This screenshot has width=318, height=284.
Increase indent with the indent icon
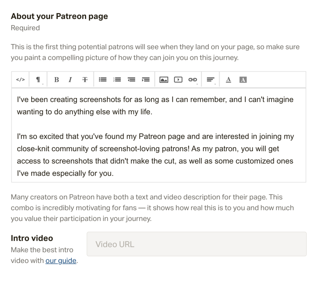[146, 80]
